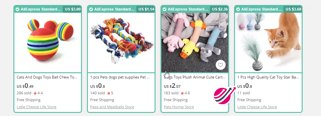The image size is (321, 116).
Task: Visit Peas and Meatballs Store
Action: (x=112, y=107)
